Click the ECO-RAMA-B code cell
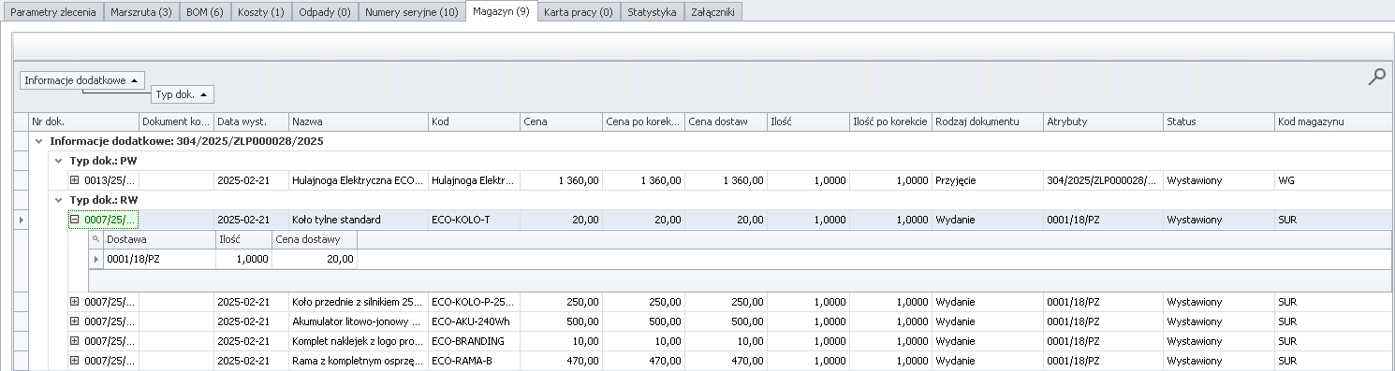Viewport: 1395px width, 371px height. [474, 361]
